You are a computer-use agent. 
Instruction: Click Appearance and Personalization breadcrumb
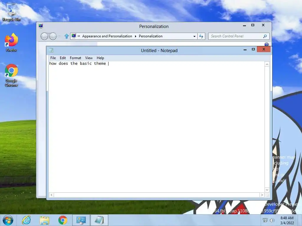coord(107,36)
